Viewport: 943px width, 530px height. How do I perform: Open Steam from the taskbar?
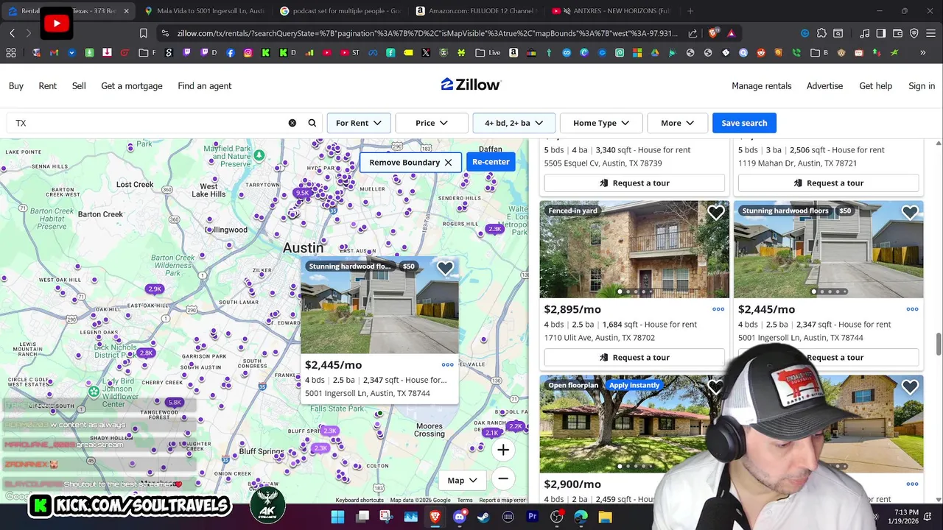click(x=483, y=517)
